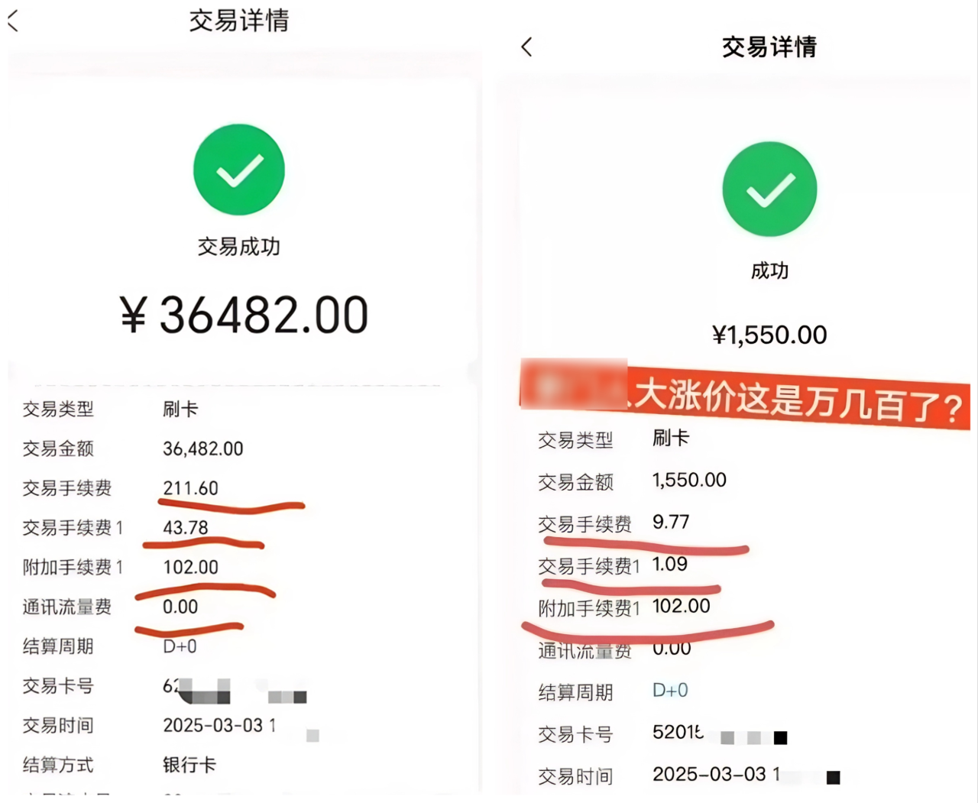Click green success checkmark above 交易成功
Viewport: 978px width, 803px height.
(x=239, y=170)
